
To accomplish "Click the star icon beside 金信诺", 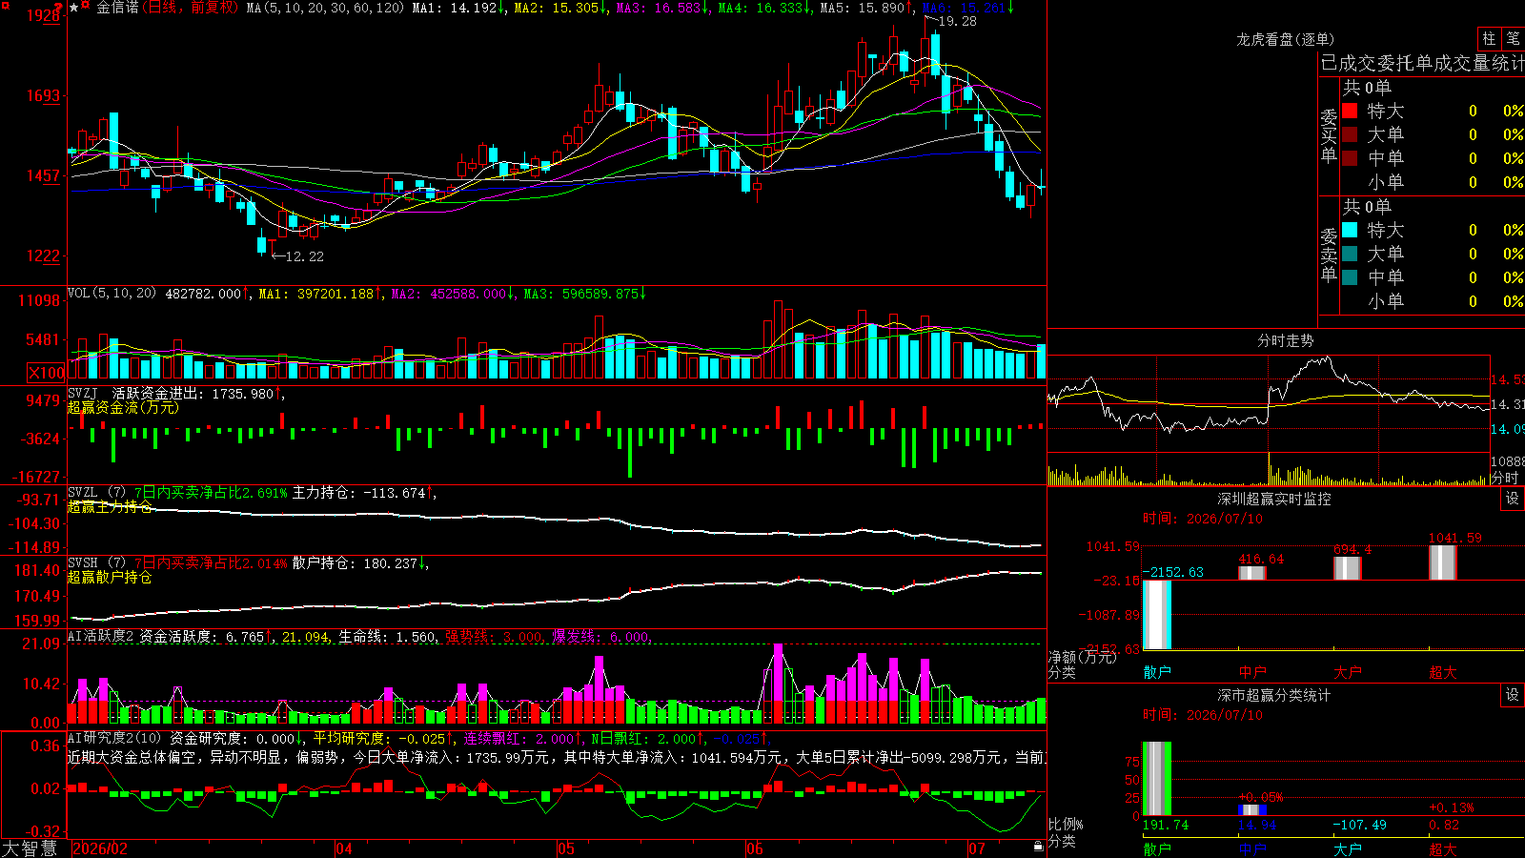I will coord(74,8).
